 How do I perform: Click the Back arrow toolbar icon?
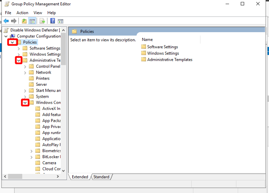coord(6,21)
